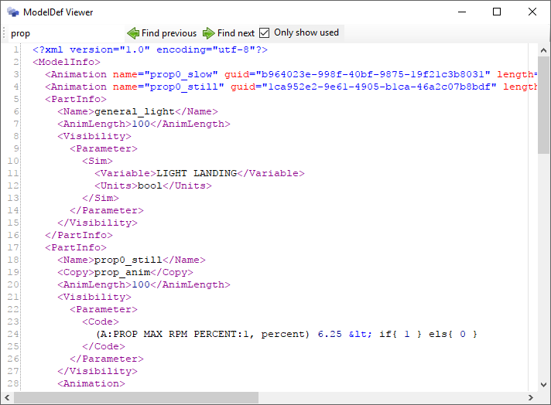This screenshot has height=405, width=551.
Task: Click the xml version declaration on line 1
Action: (x=150, y=49)
